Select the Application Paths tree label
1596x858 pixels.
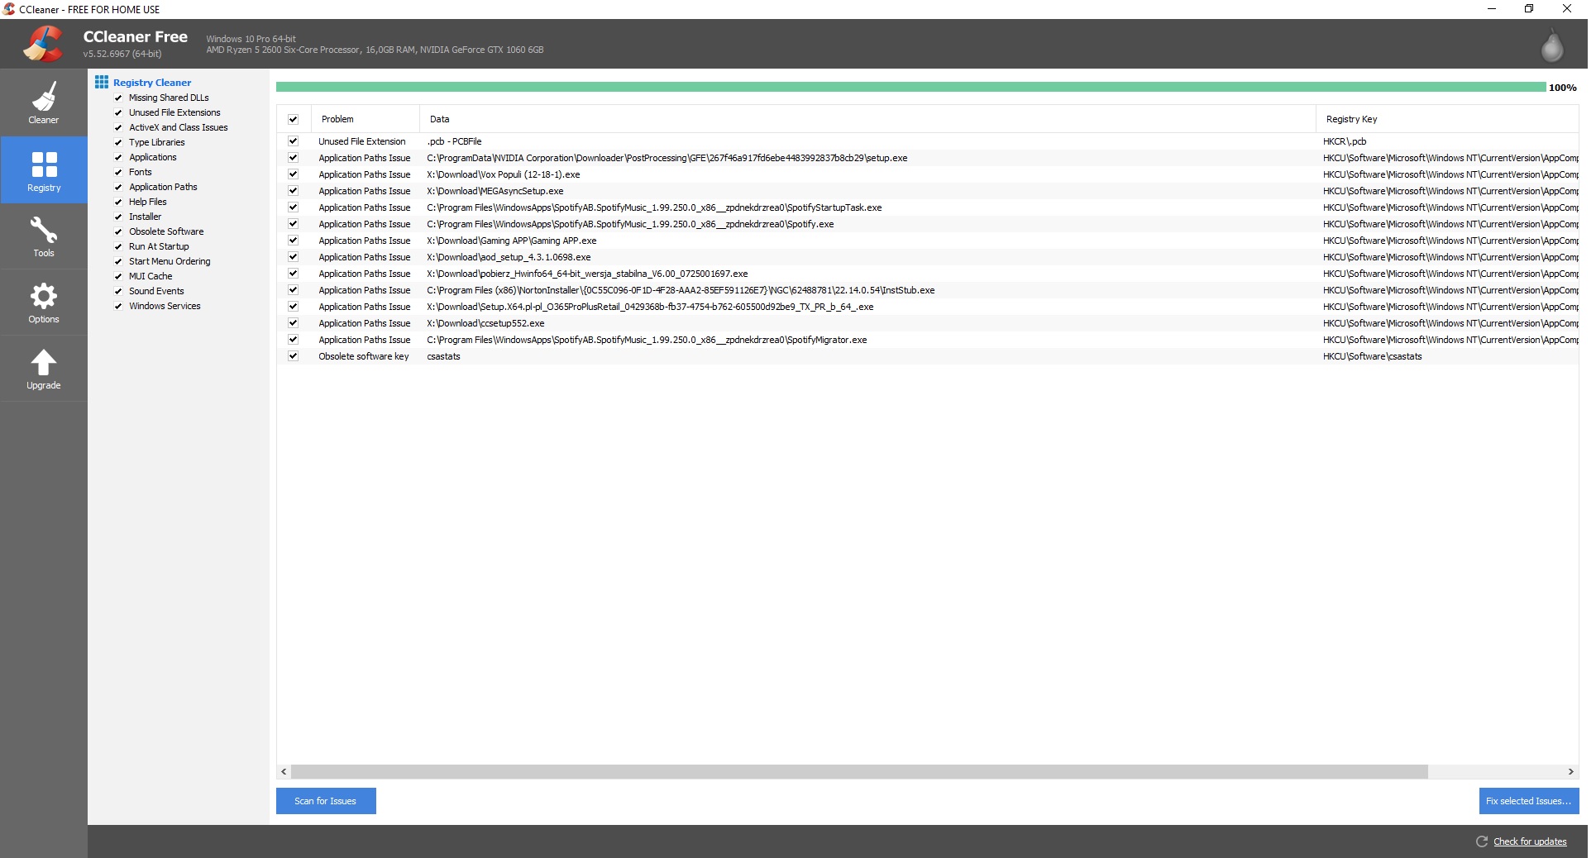[x=163, y=187]
